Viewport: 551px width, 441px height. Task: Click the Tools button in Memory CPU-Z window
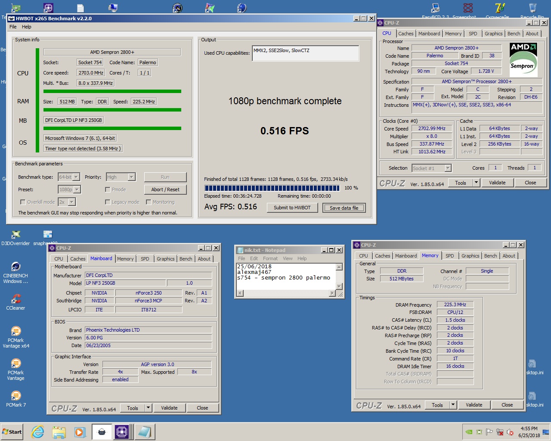pos(437,405)
